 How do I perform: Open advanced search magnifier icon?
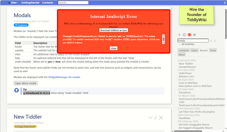click(x=211, y=41)
